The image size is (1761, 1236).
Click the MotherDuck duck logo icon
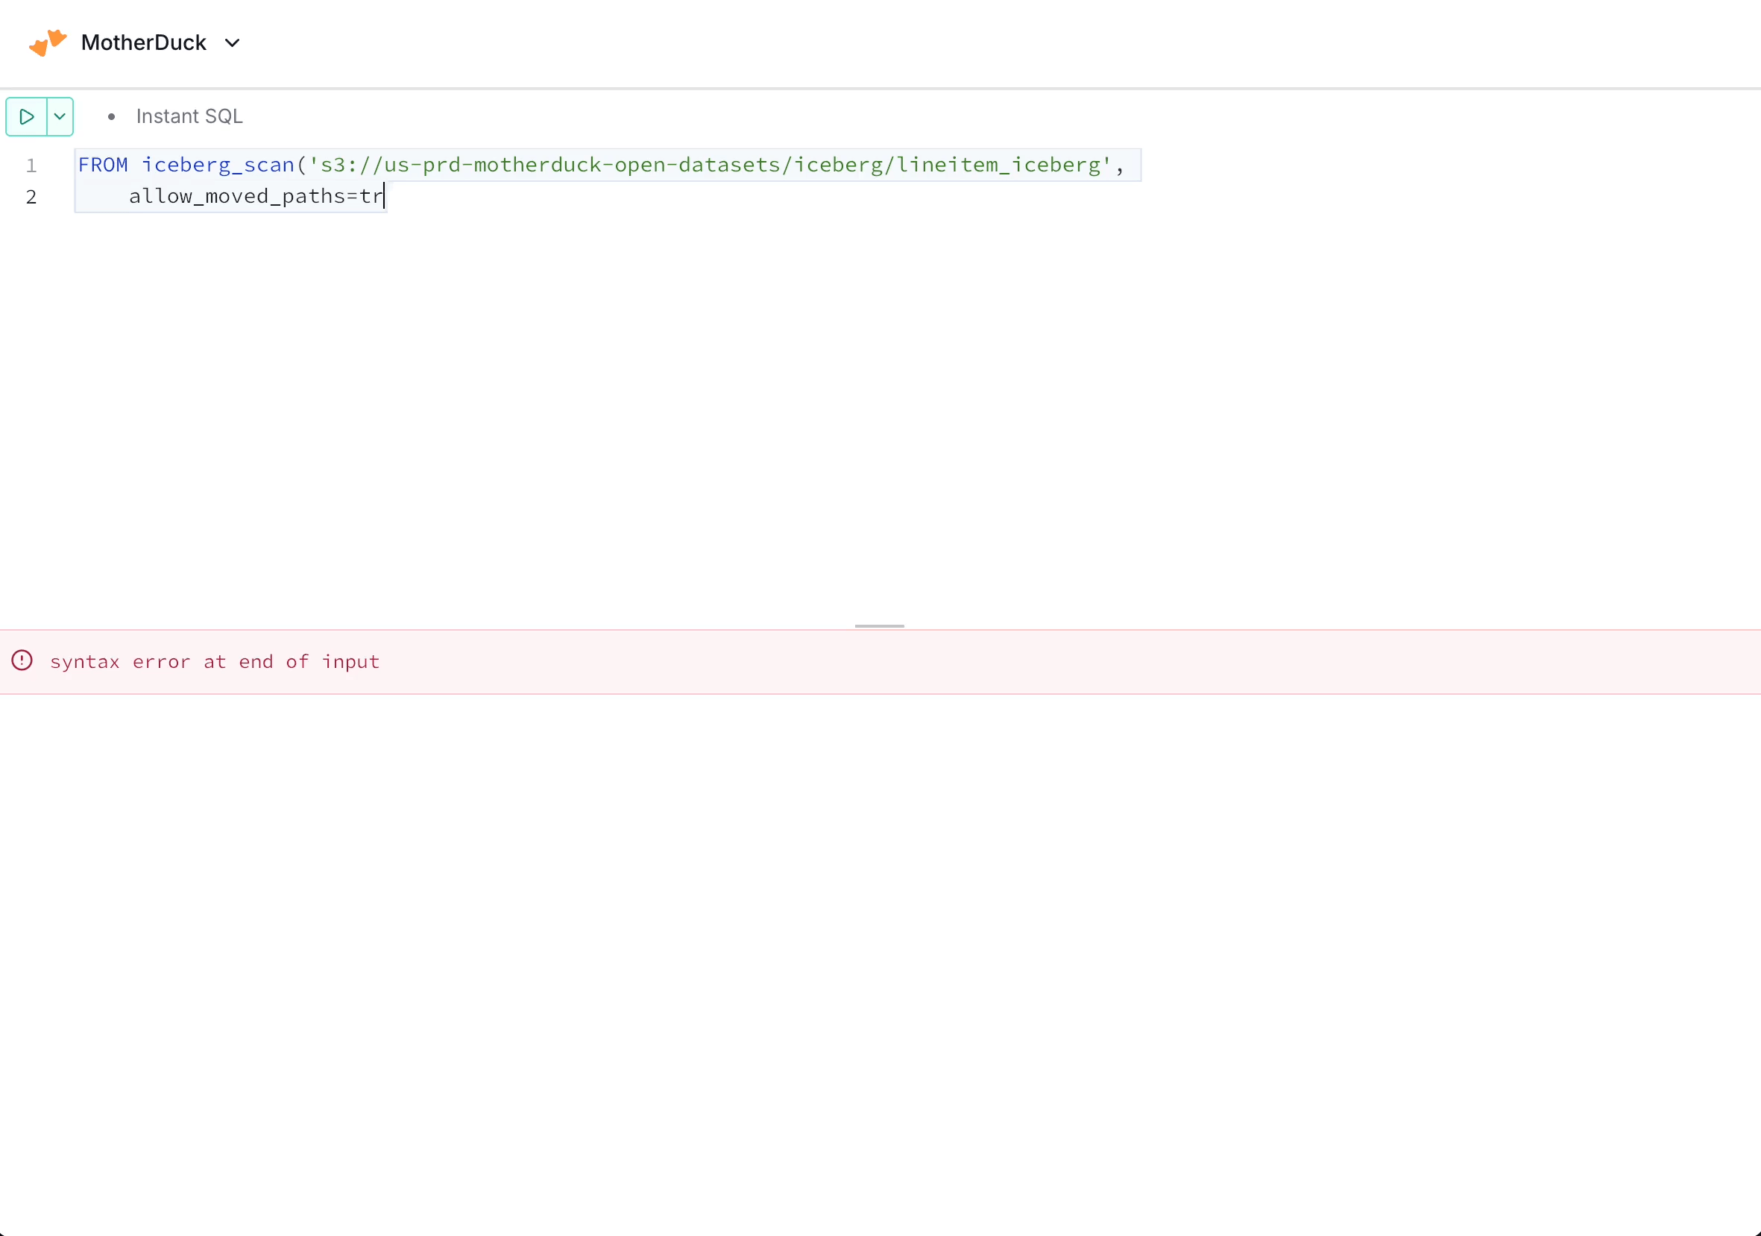48,42
